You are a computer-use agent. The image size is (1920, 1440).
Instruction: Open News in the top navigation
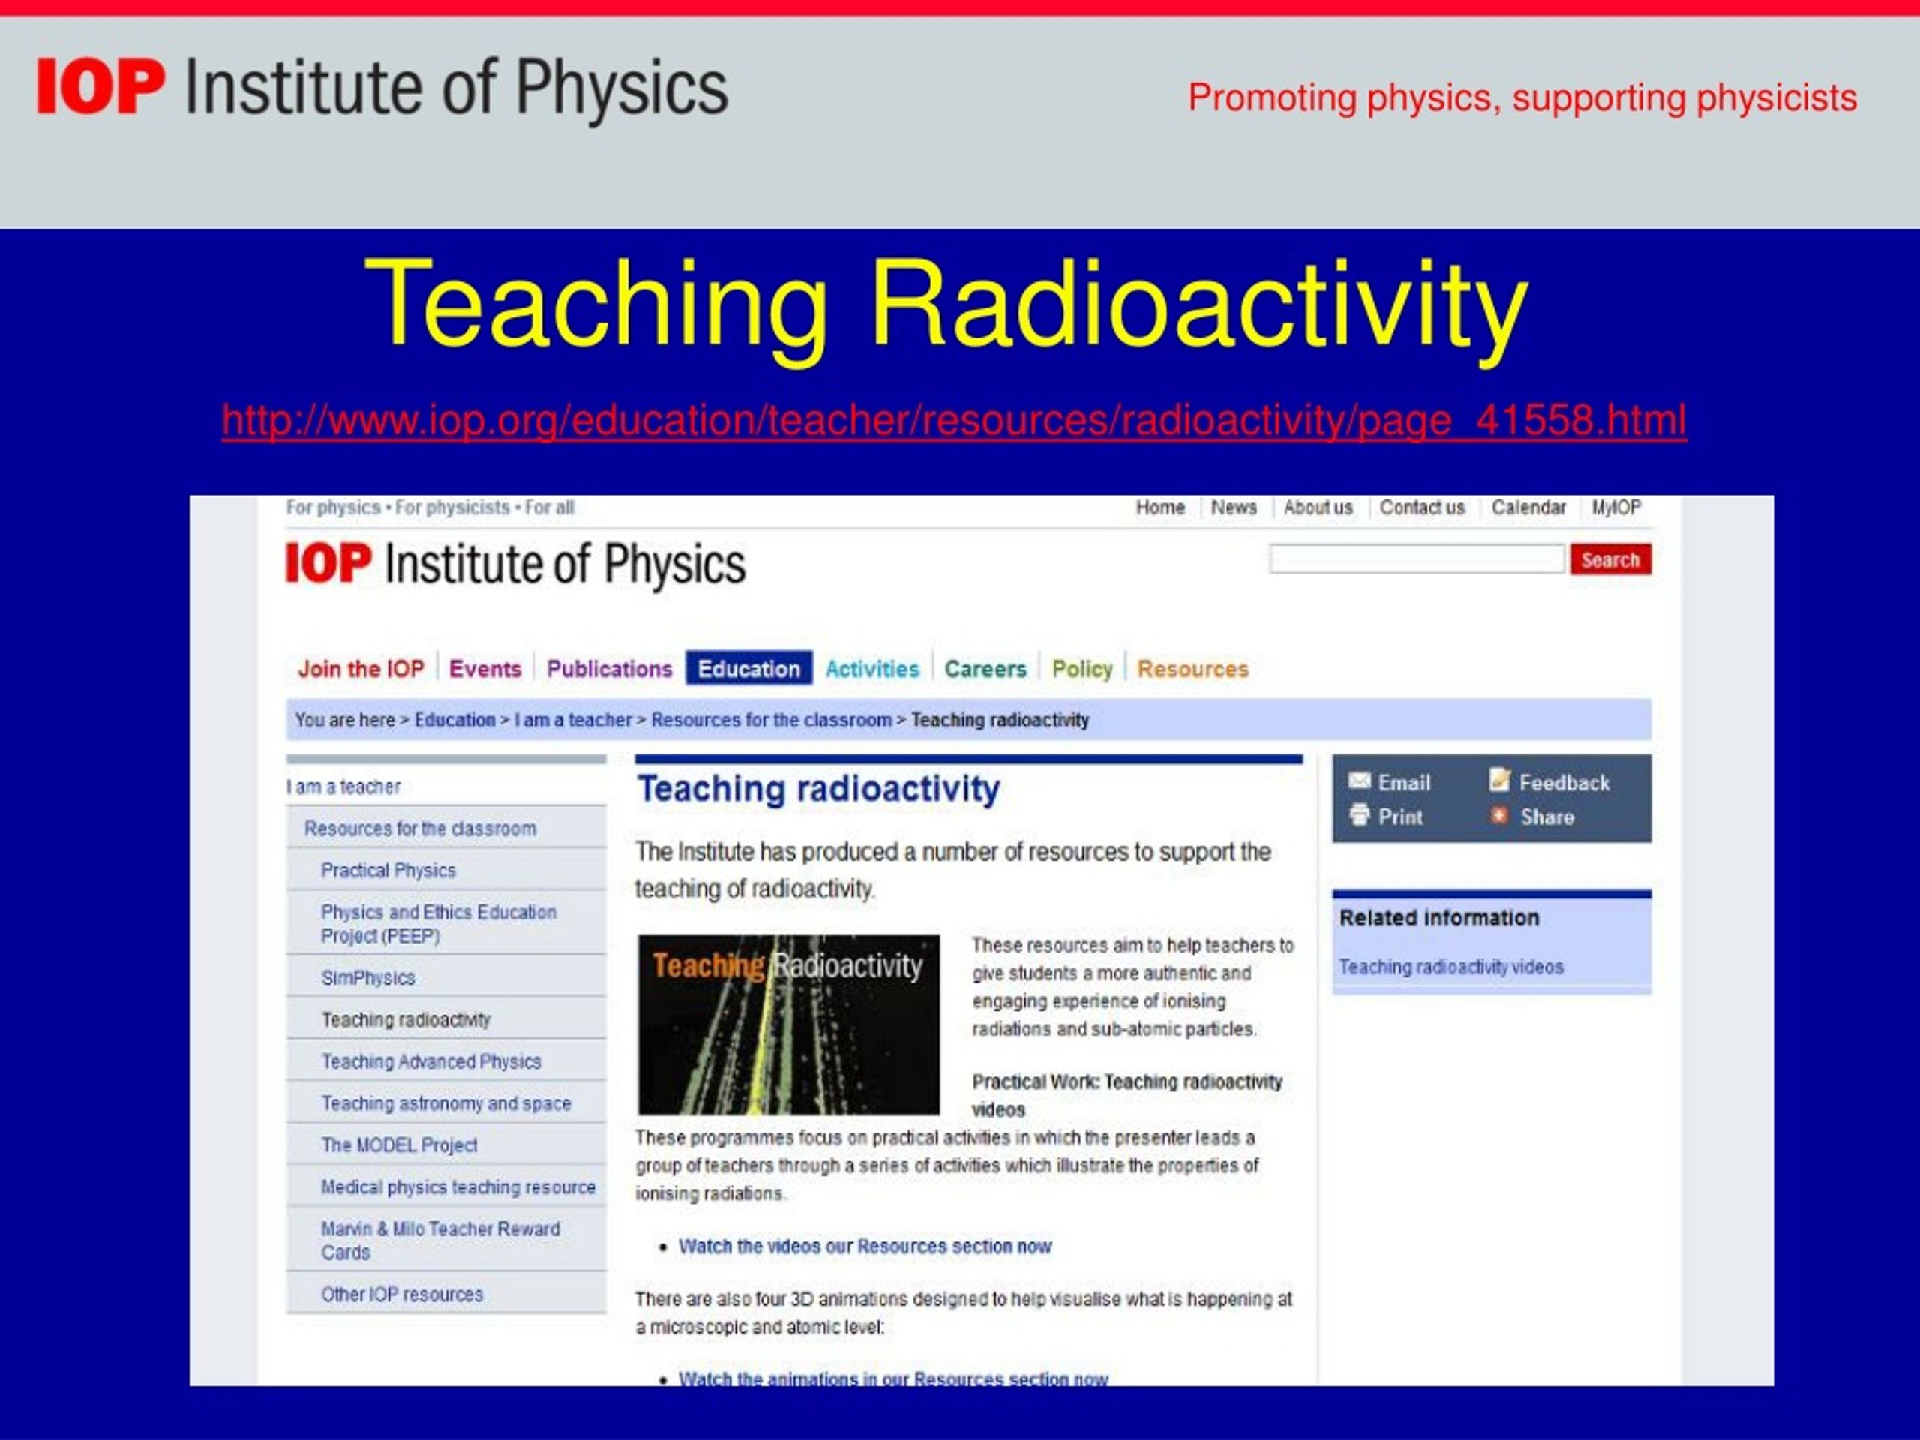pos(1234,508)
